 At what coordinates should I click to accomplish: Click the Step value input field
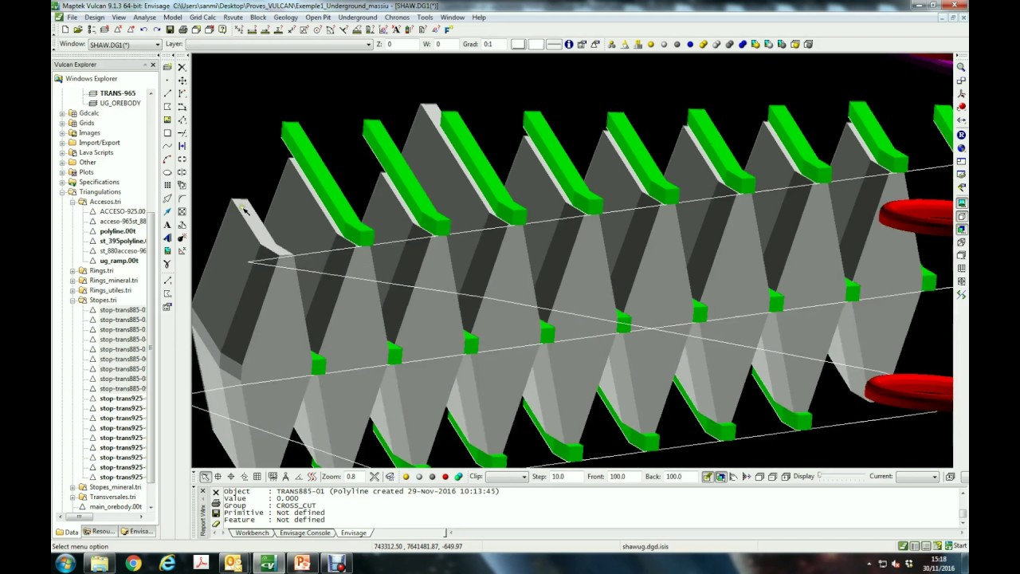tap(565, 477)
